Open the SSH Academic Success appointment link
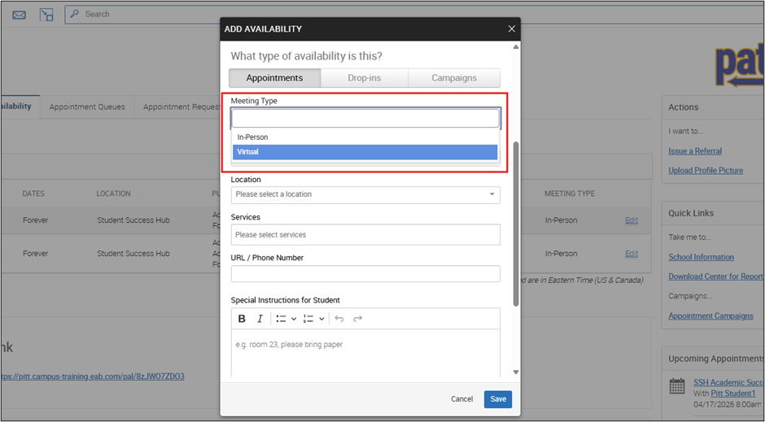765x422 pixels. click(728, 382)
